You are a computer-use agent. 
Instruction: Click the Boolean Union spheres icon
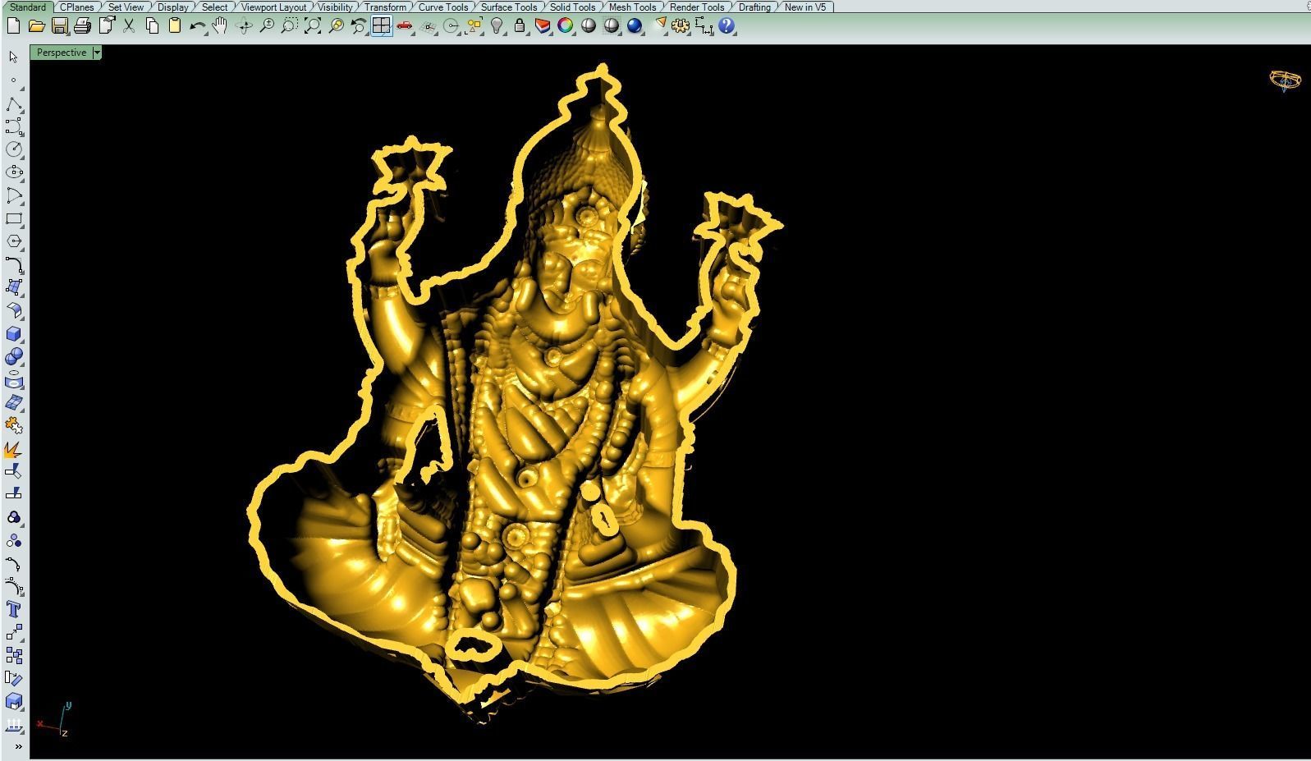[x=14, y=356]
